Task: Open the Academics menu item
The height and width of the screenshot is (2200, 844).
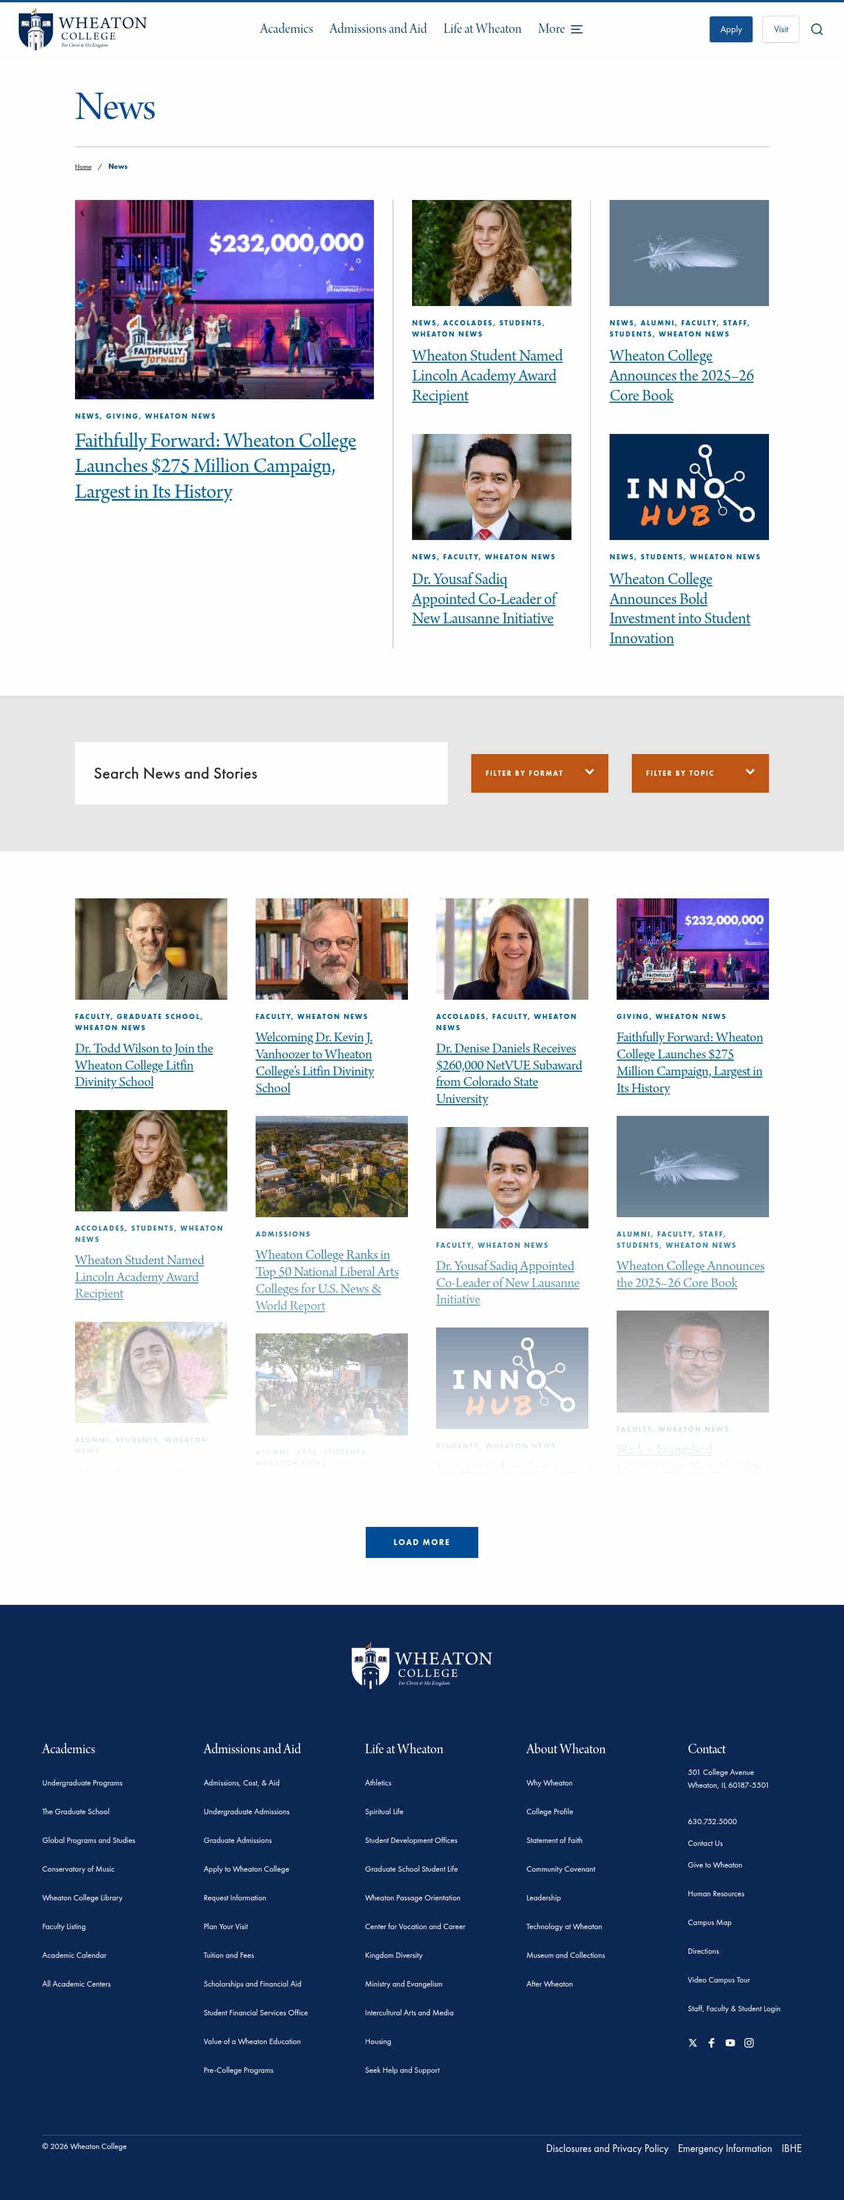Action: pos(286,29)
